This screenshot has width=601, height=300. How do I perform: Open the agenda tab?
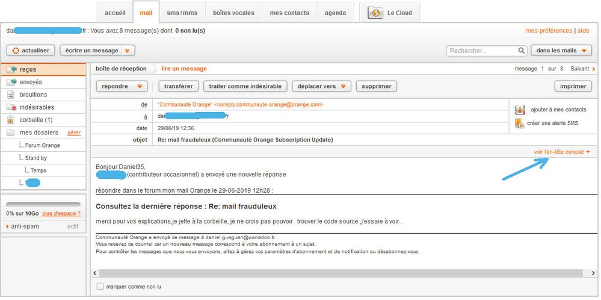coord(335,13)
